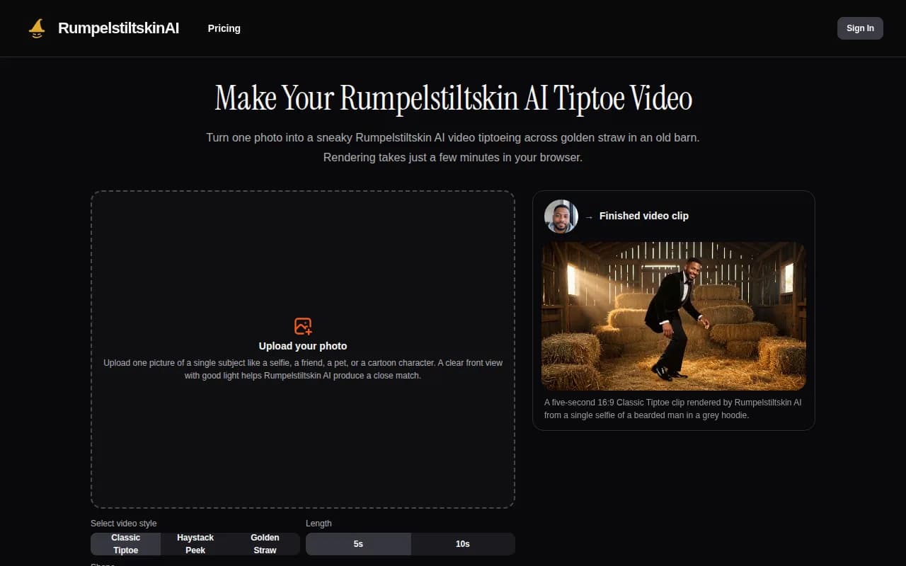Click the 'Upload your photo' heading

pyautogui.click(x=303, y=346)
